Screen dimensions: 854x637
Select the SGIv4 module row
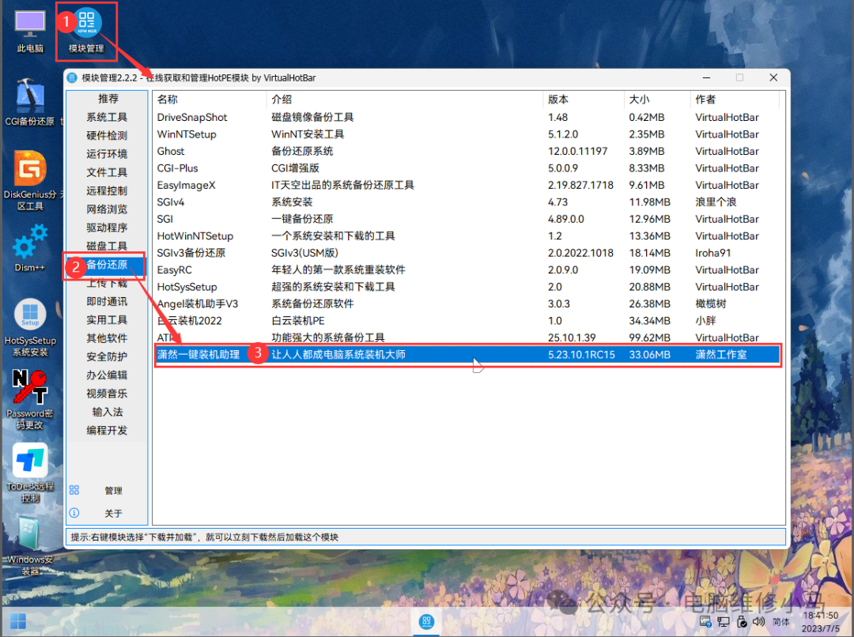(x=468, y=202)
